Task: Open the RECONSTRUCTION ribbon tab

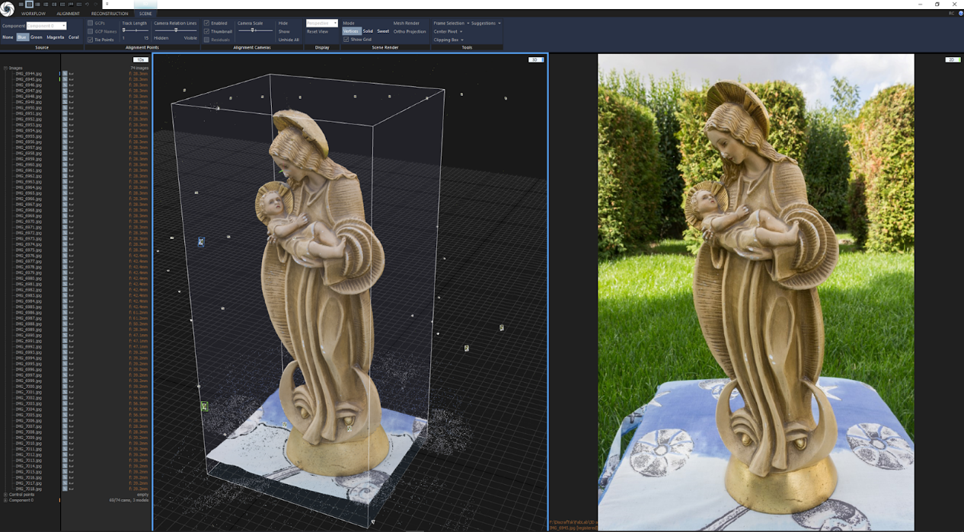Action: pos(110,14)
